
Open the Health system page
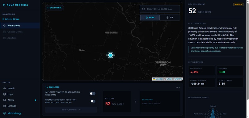click(20, 88)
